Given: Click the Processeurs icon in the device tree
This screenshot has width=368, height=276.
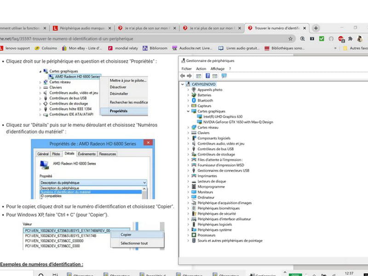Looking at the screenshot, I should [x=194, y=235].
